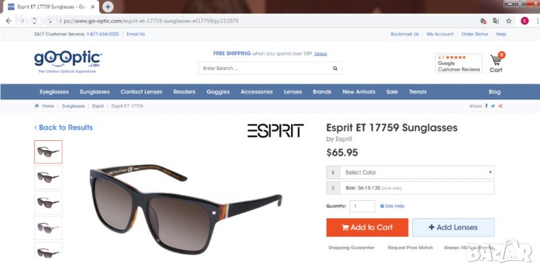Click the Enter Search field
This screenshot has width=540, height=271.
265,69
